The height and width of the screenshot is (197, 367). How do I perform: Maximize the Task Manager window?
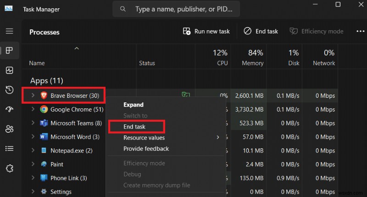(338, 4)
